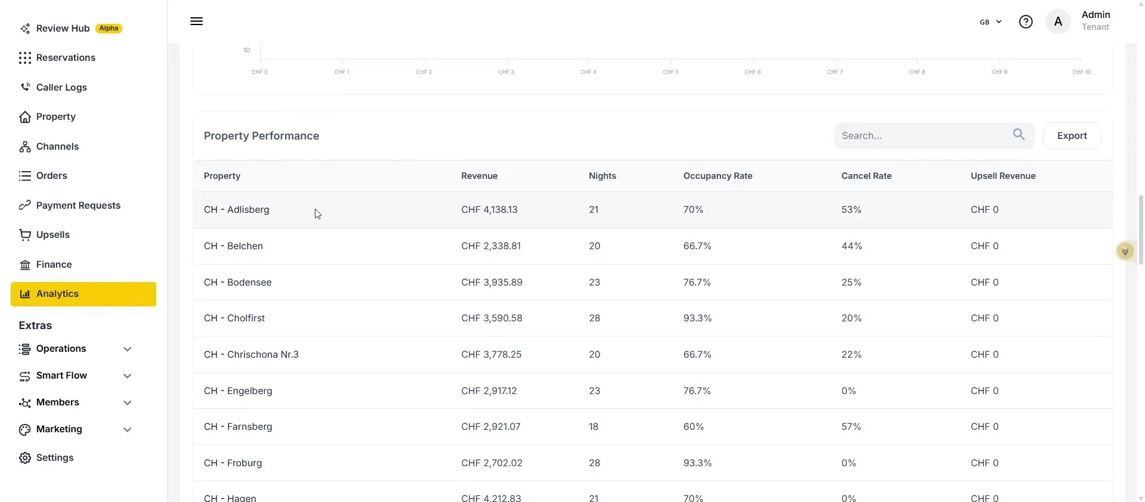Click the Upsells cart icon
The height and width of the screenshot is (502, 1145).
click(25, 235)
